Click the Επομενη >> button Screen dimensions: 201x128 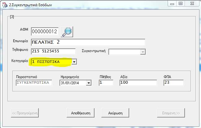coord(171,113)
